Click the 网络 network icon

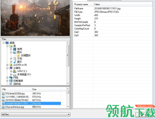coord(11,78)
